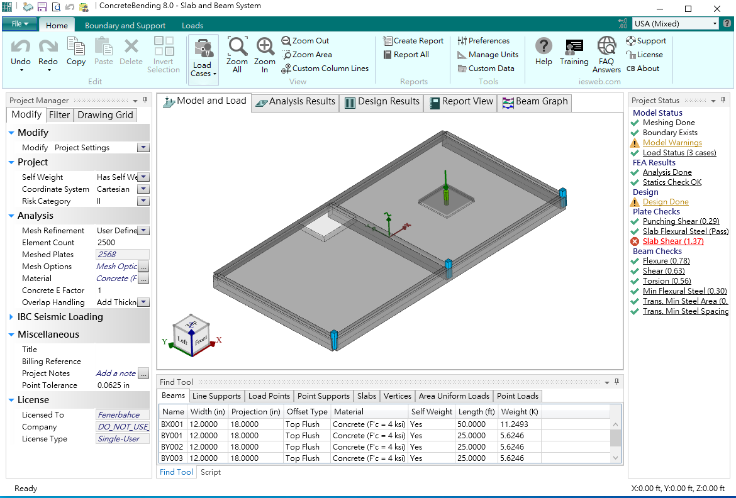Click the Zoom All magnifier icon
Viewport: 736px width, 498px height.
click(x=237, y=48)
